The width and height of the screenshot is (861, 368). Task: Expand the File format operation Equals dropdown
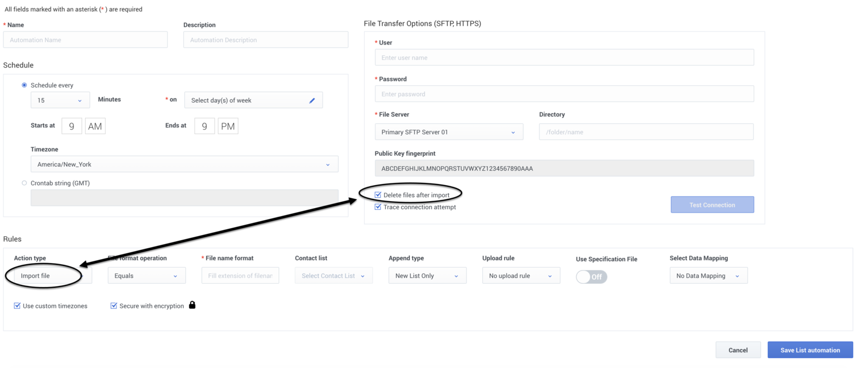pos(146,276)
